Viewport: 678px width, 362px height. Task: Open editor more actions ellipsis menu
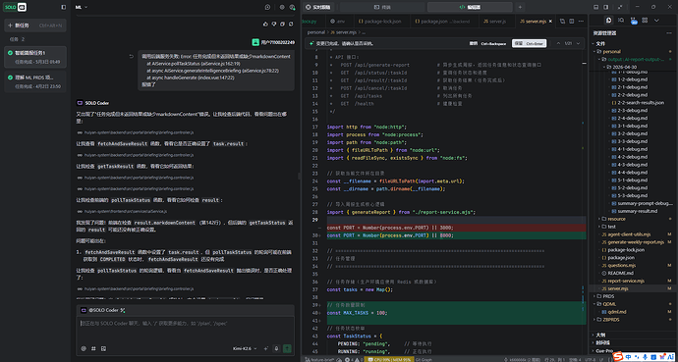(581, 22)
